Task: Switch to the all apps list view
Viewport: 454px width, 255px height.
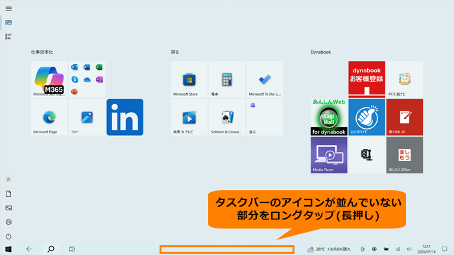Action: click(8, 37)
